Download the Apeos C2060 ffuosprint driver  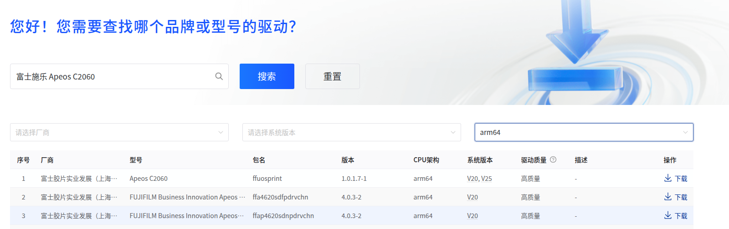point(676,179)
